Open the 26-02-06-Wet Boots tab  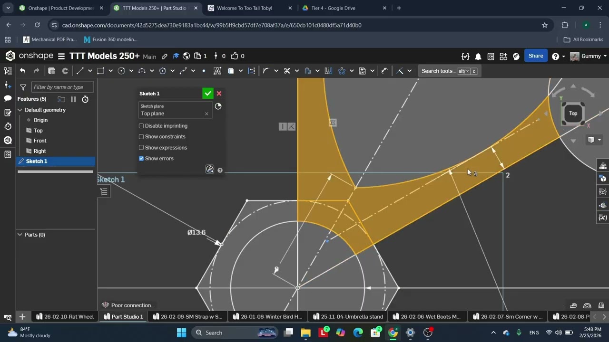pos(426,317)
